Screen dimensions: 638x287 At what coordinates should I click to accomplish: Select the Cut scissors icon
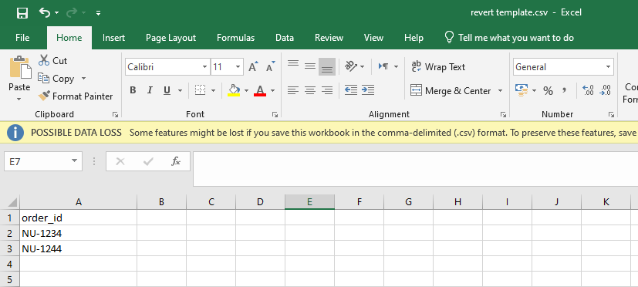click(44, 60)
